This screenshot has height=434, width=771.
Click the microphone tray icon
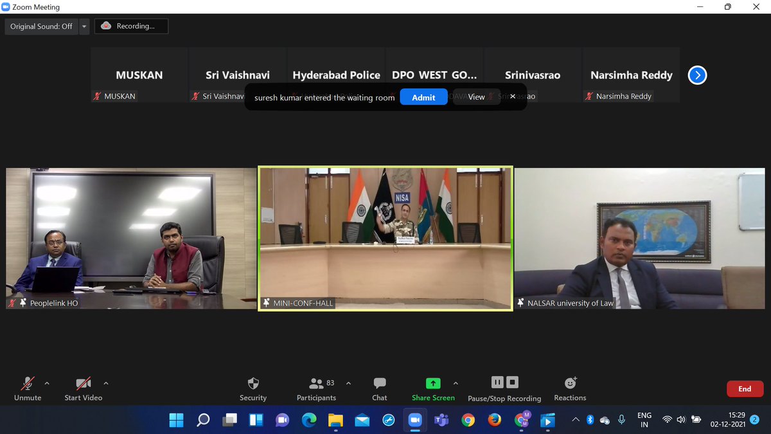[x=621, y=420]
